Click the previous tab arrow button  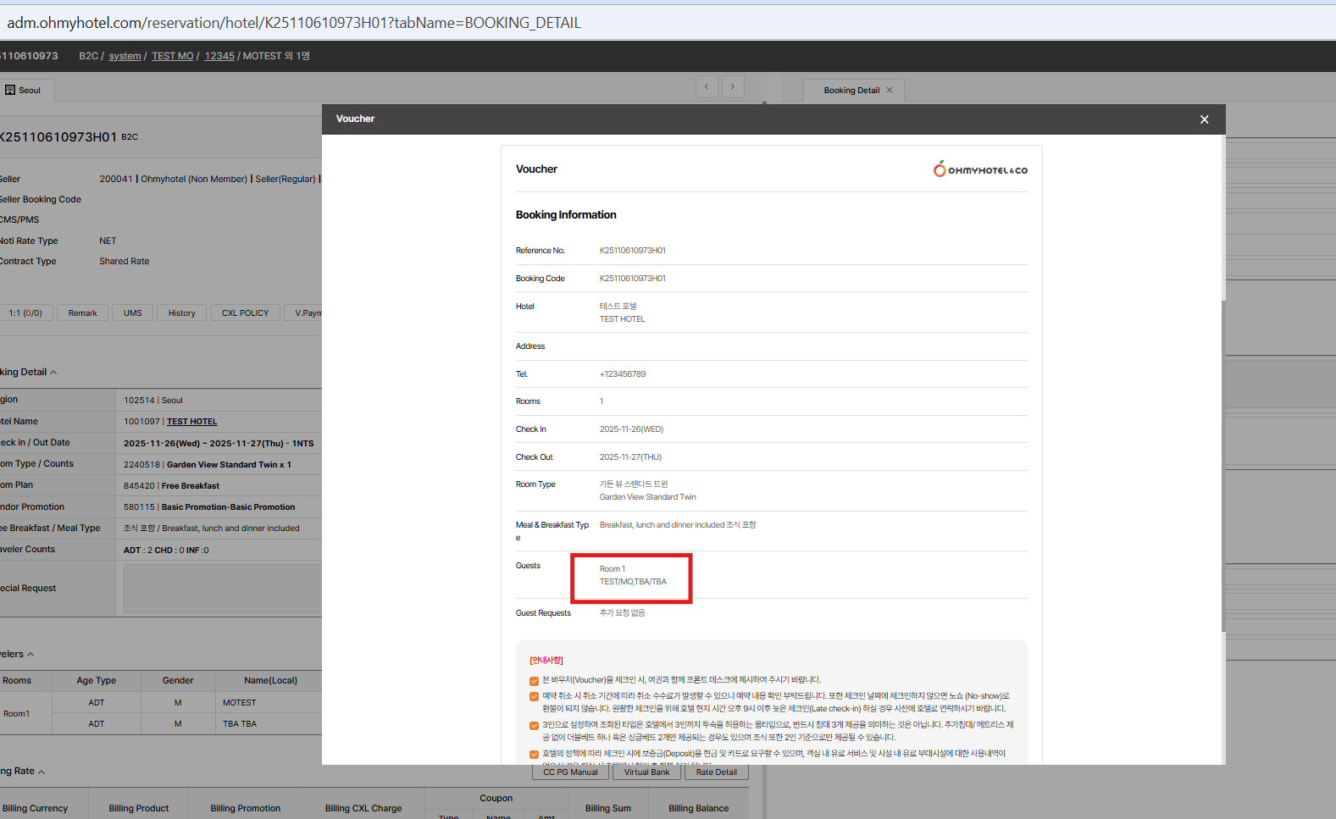[x=707, y=86]
